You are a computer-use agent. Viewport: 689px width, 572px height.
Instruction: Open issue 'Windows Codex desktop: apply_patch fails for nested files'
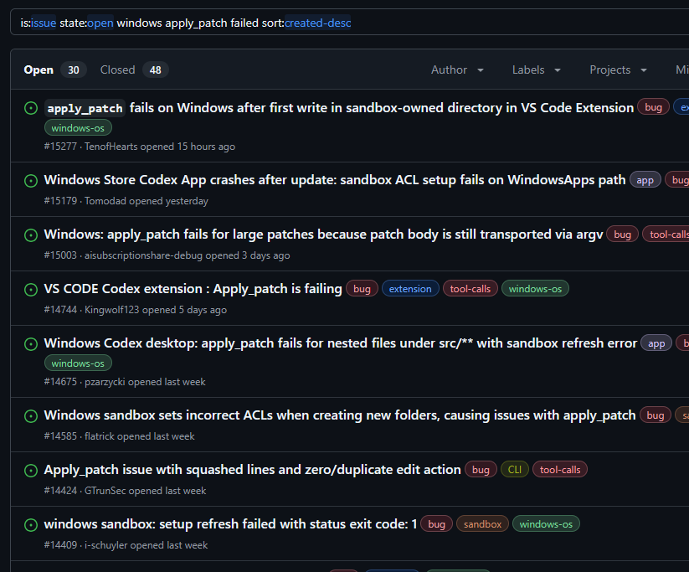(x=340, y=343)
